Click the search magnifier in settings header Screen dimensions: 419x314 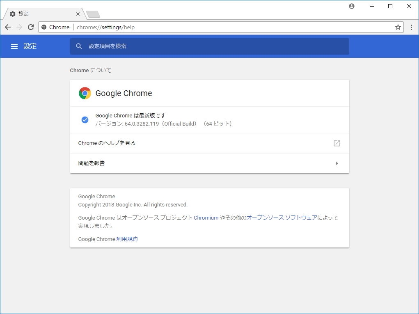tap(79, 46)
